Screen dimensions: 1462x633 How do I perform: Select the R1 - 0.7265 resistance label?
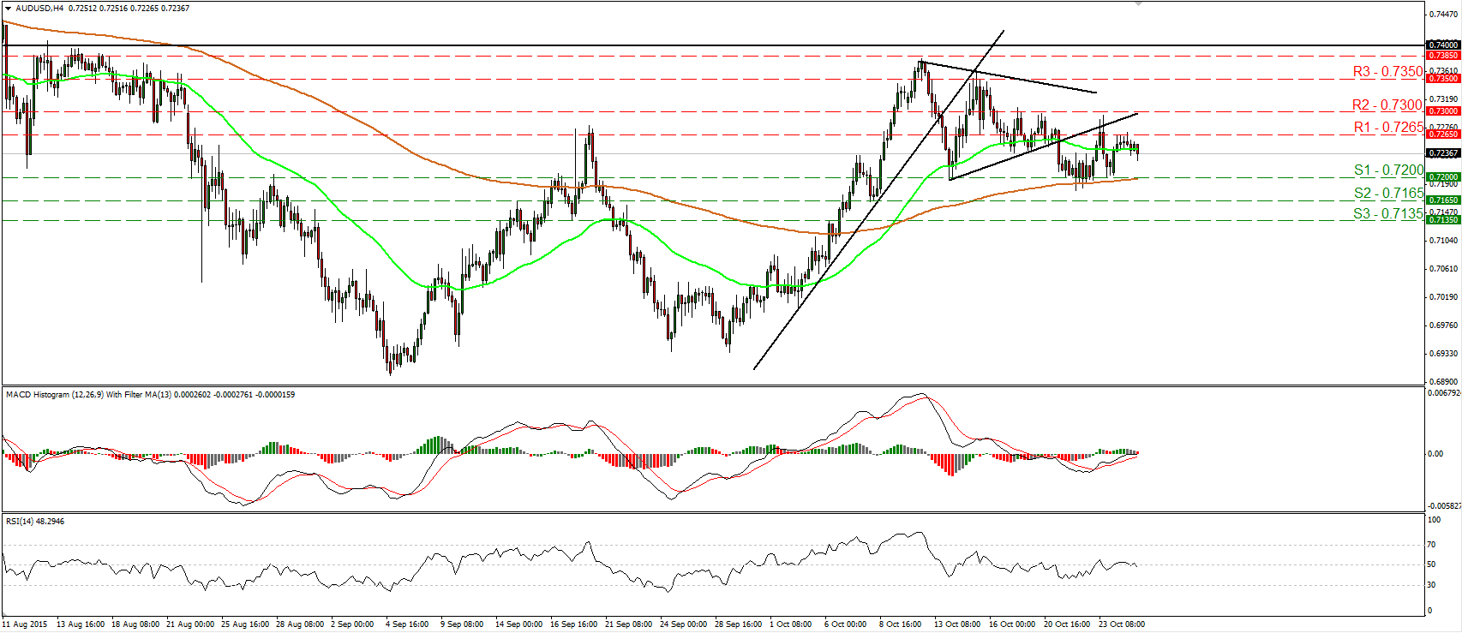pyautogui.click(x=1388, y=127)
